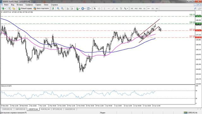Viewport: 202px width, 114px height.
Task: Open the Periods clock icon
Action: tap(83, 9)
